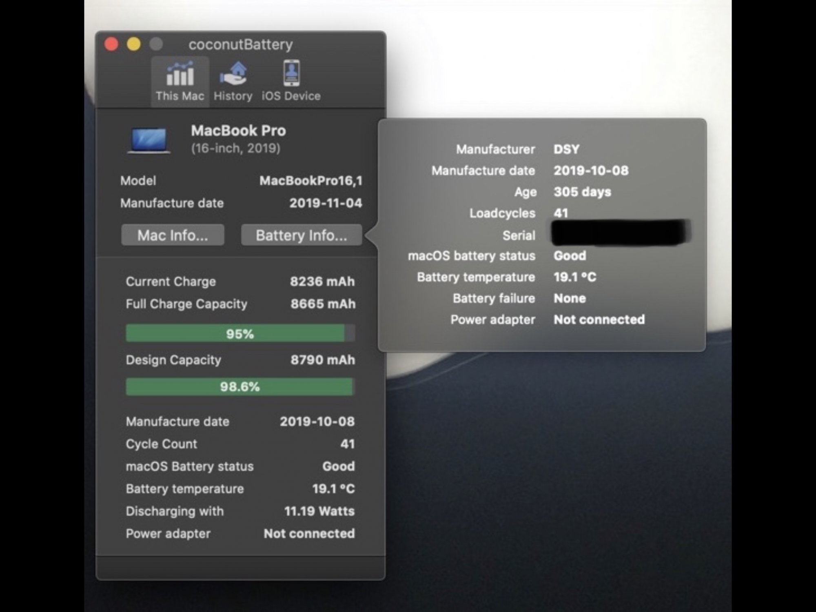Click the 11.19 Watts discharge value
The height and width of the screenshot is (612, 816).
tap(319, 511)
